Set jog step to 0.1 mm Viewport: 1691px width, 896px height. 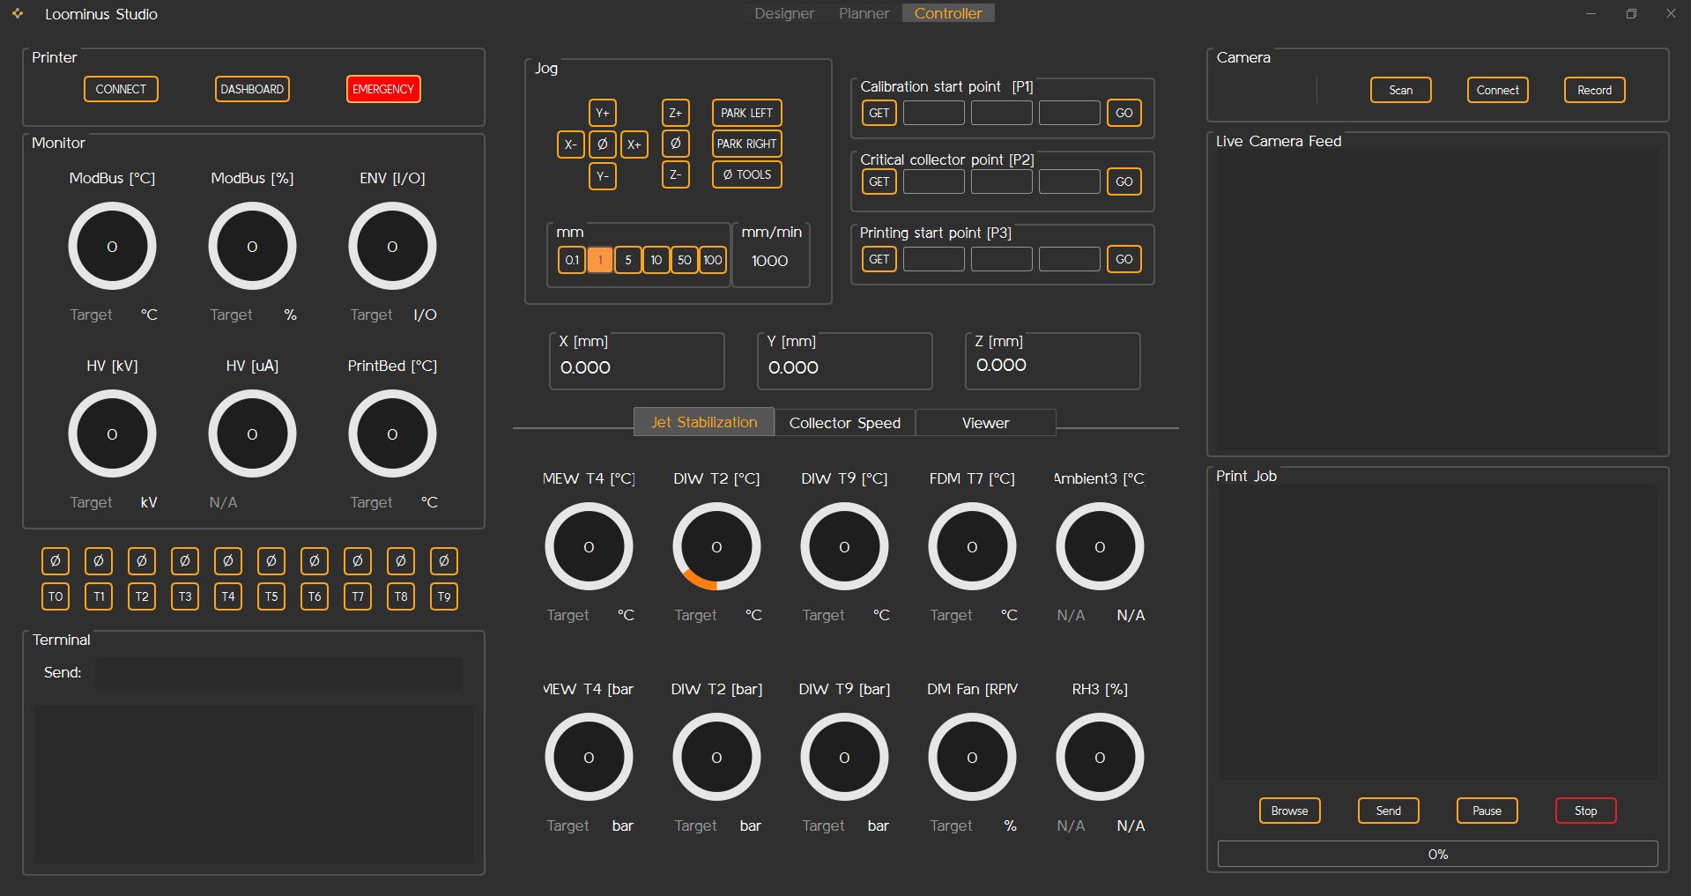click(x=572, y=260)
